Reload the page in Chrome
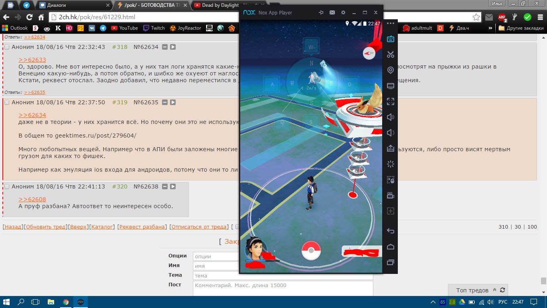Screen dimensions: 547x308 click(29, 17)
